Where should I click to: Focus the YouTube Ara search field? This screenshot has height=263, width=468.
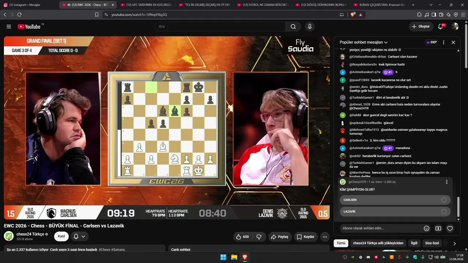tap(220, 26)
